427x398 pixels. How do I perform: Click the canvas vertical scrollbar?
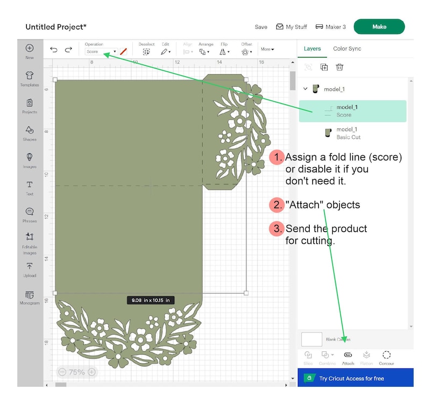coord(293,81)
